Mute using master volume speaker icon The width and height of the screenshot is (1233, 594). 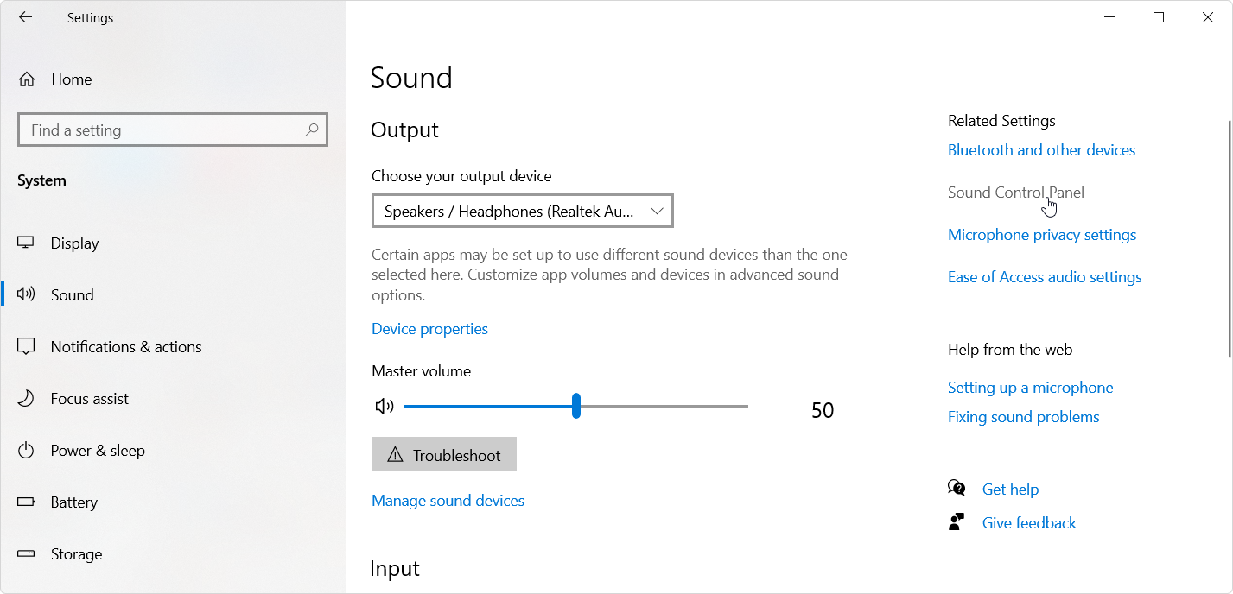(385, 406)
